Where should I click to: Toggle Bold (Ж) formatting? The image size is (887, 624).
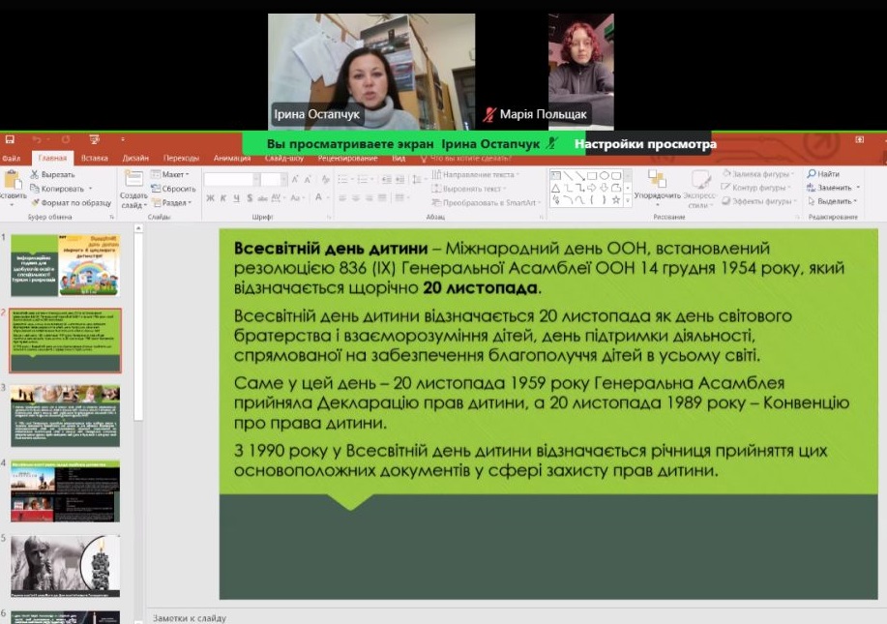click(x=210, y=198)
